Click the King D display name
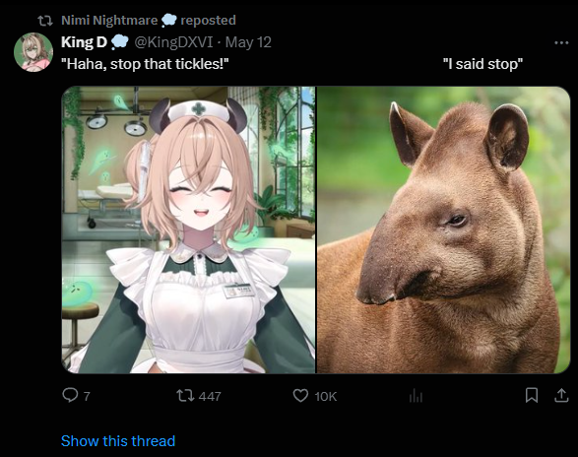This screenshot has width=578, height=457. [x=84, y=42]
